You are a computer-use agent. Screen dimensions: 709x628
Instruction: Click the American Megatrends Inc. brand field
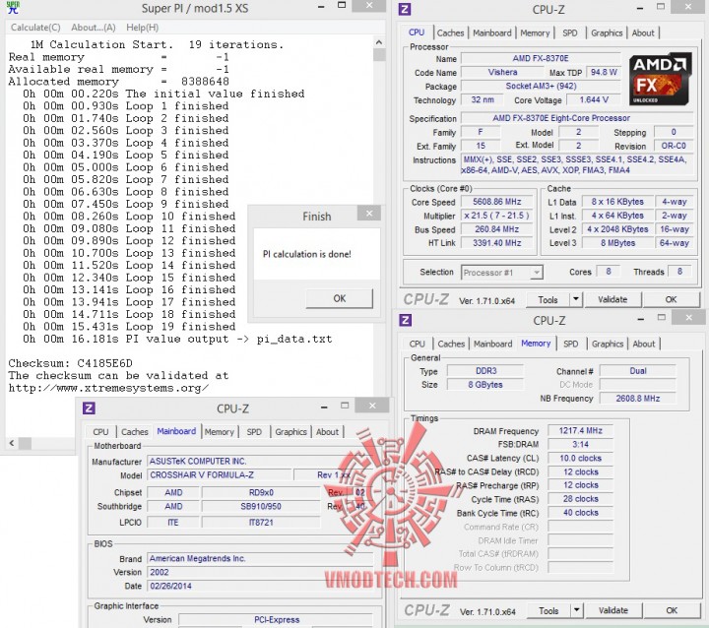tap(260, 559)
